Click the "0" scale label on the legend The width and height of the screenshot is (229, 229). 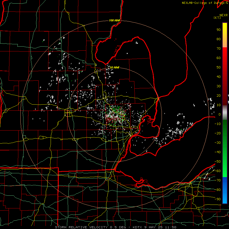coord(220,114)
